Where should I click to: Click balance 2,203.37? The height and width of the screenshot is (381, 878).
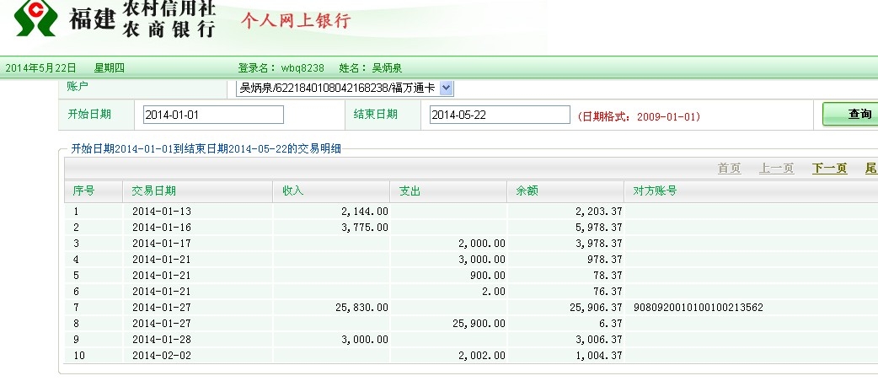(x=598, y=212)
